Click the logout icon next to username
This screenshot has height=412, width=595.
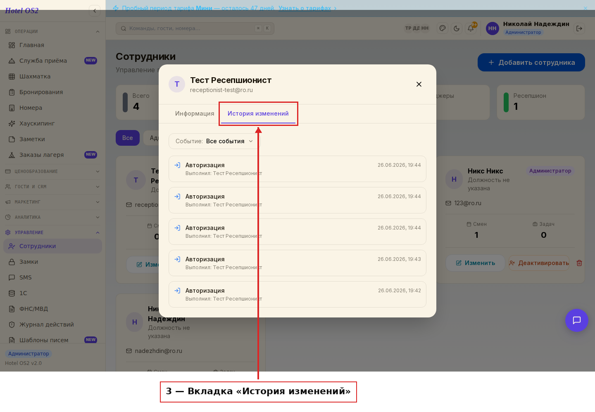[x=579, y=28]
